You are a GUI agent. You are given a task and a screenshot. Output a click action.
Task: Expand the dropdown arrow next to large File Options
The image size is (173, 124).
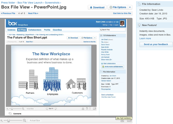(130, 7)
